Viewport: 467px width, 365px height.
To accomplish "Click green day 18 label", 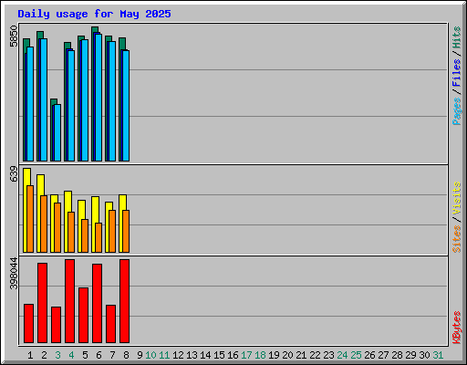I will (x=260, y=355).
